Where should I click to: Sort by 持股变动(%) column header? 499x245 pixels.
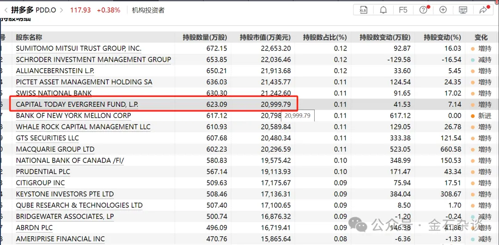[x=442, y=37]
